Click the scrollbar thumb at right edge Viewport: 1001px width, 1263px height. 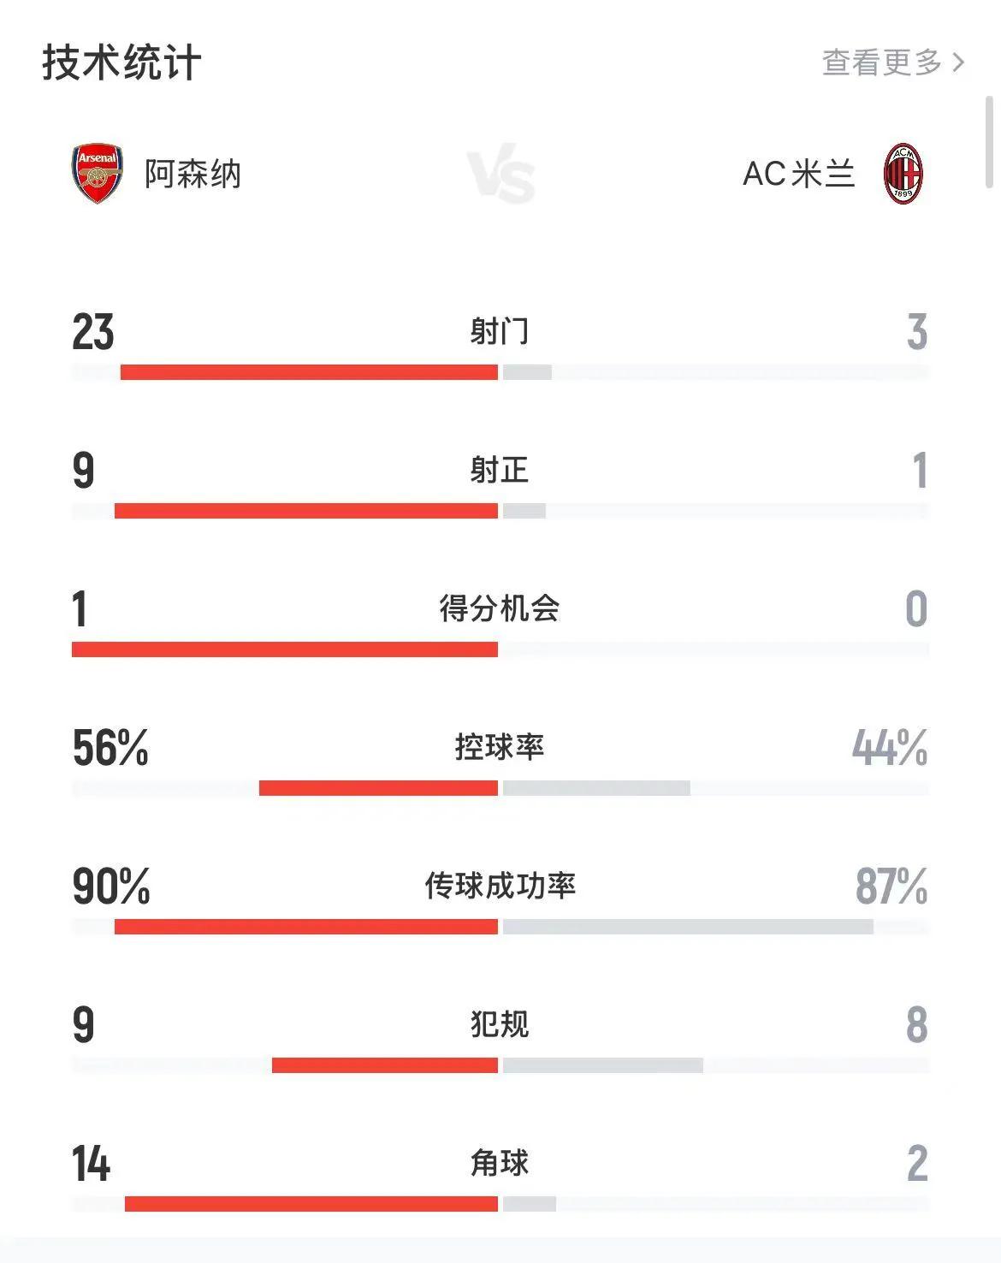pyautogui.click(x=991, y=141)
